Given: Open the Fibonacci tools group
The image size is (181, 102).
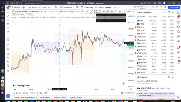Looking at the screenshot, I should coord(8,20).
